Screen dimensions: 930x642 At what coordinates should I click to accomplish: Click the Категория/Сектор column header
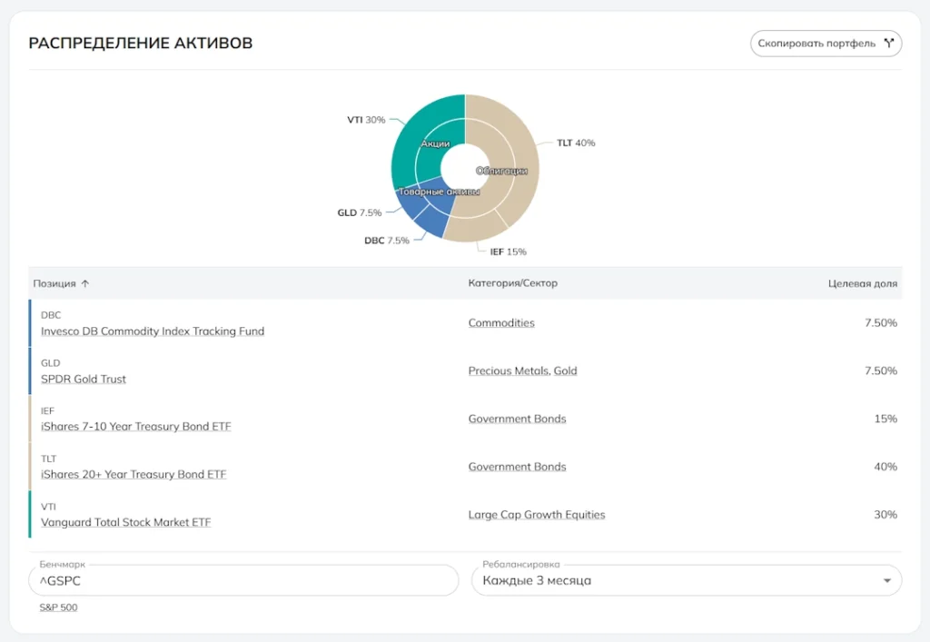pyautogui.click(x=512, y=283)
